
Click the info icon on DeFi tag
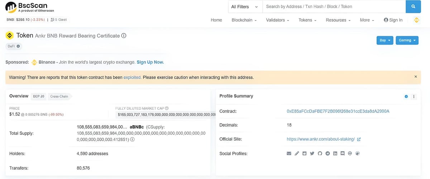tap(18, 46)
